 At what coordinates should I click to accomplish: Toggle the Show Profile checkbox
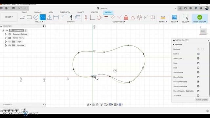point(198,72)
